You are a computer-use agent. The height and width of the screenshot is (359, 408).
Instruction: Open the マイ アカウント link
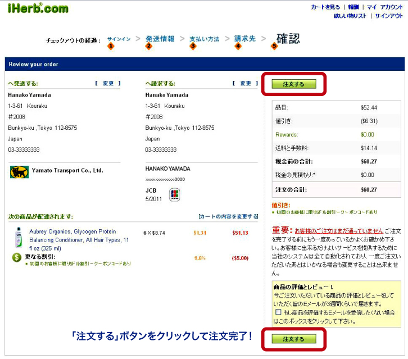pyautogui.click(x=384, y=7)
